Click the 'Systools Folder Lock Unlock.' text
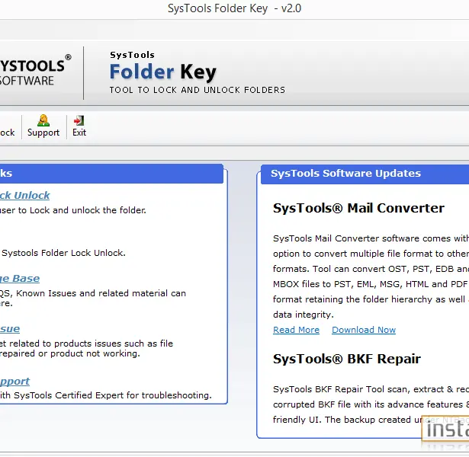 (63, 253)
